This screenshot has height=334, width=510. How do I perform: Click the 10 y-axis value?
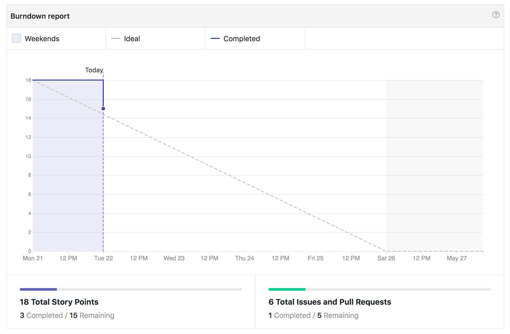[x=28, y=156]
